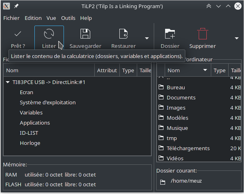Click the /home/meuz current folder path

click(186, 181)
